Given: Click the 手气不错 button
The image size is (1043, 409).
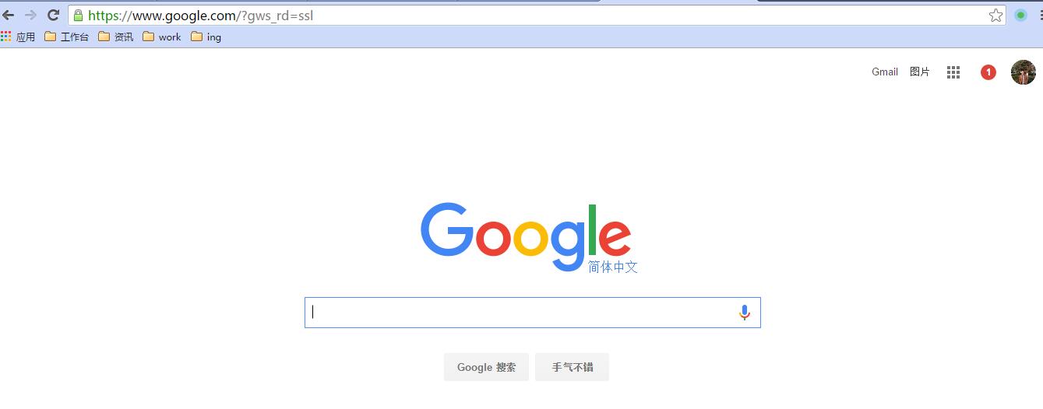Looking at the screenshot, I should point(573,367).
